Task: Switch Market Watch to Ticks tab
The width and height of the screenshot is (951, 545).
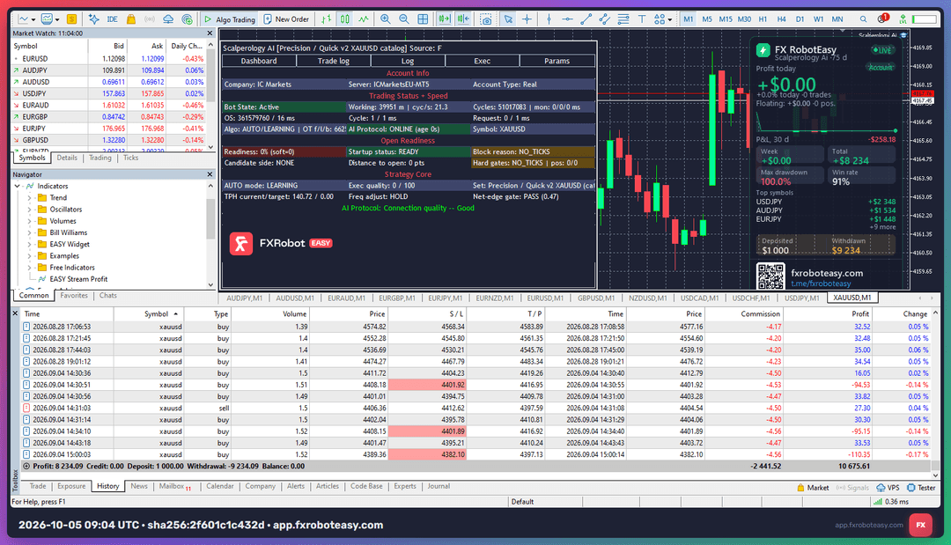Action: coord(130,158)
